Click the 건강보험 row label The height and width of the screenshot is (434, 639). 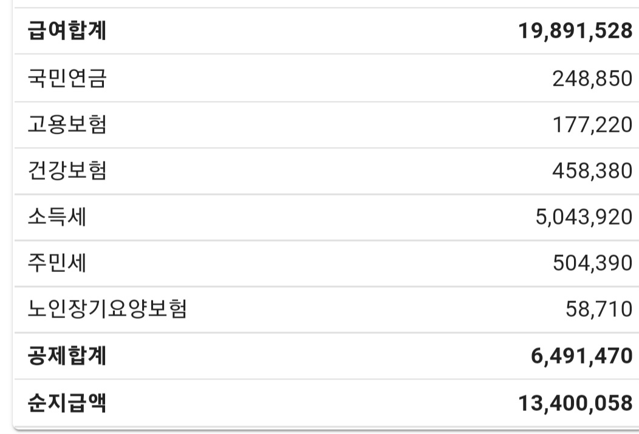point(67,171)
